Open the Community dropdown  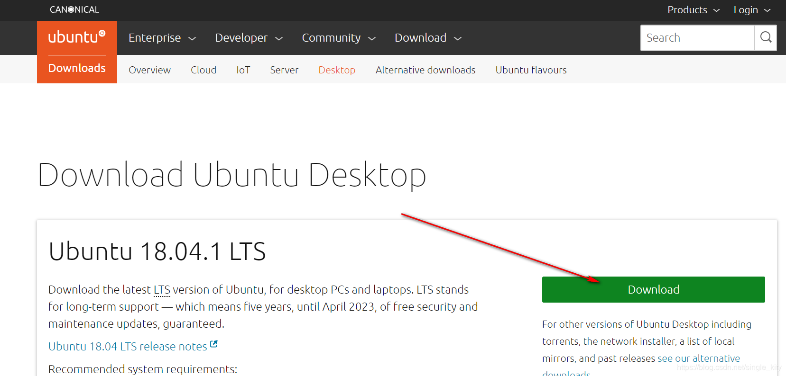coord(339,38)
